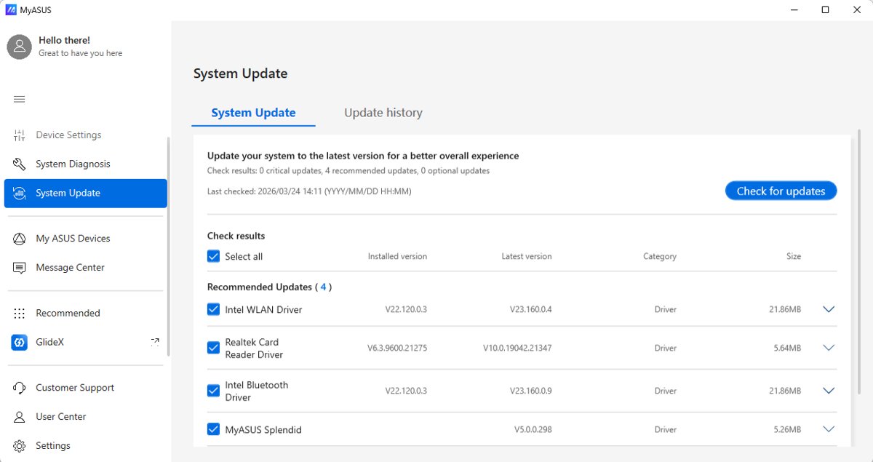Expand Intel WLAN Driver details chevron
Screen dimensions: 873x462
(828, 309)
